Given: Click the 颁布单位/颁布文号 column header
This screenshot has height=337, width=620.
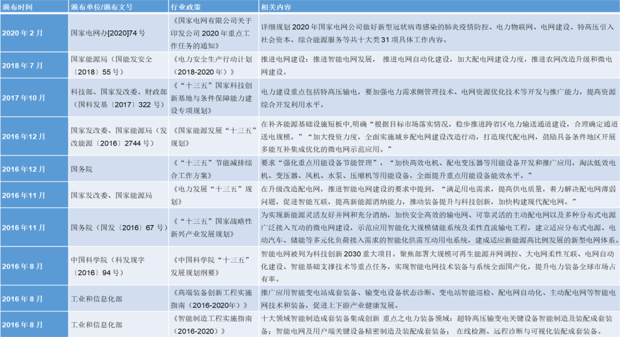Looking at the screenshot, I should [x=119, y=6].
